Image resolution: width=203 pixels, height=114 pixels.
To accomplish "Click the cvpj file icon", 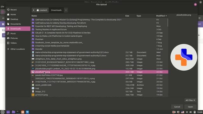I will [33, 88].
